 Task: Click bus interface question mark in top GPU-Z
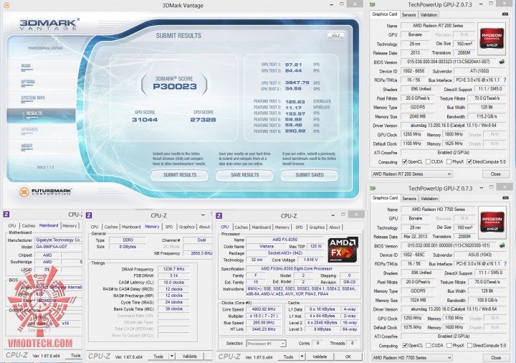point(505,80)
